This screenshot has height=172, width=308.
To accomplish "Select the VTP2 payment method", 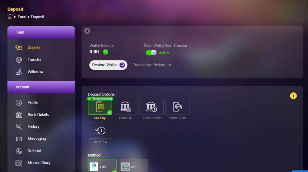I will 102,166.
